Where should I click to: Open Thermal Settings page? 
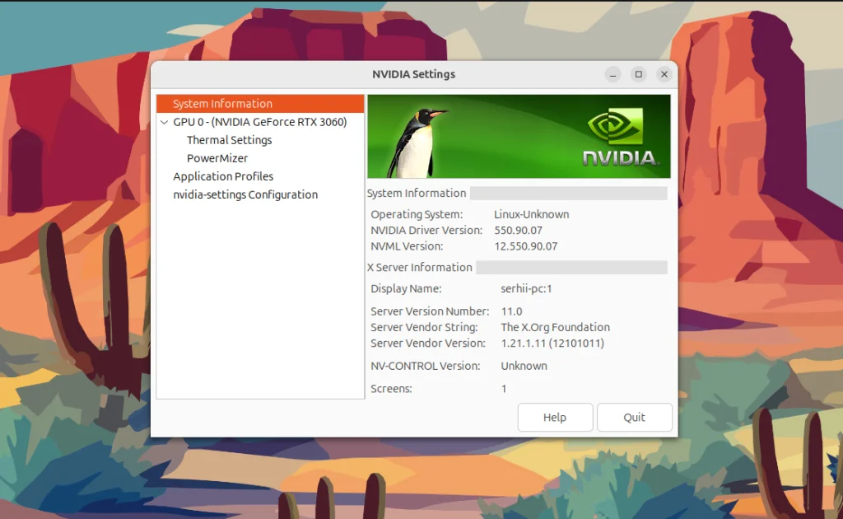click(229, 140)
